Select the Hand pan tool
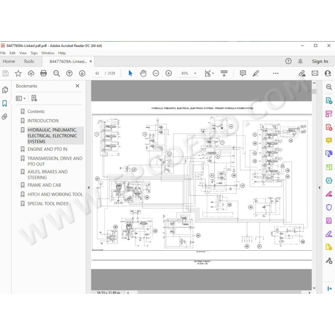Viewport: 335px width, 335px height. click(143, 73)
